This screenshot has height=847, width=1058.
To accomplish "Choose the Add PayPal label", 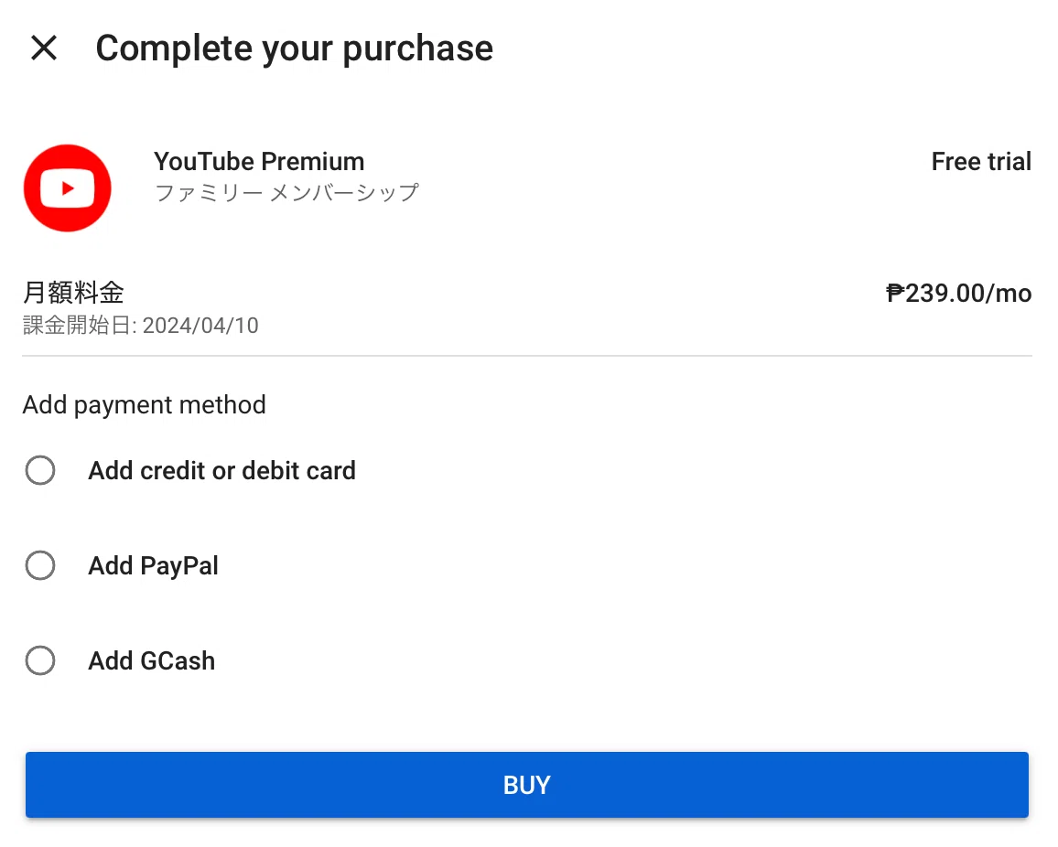I will coord(153,566).
